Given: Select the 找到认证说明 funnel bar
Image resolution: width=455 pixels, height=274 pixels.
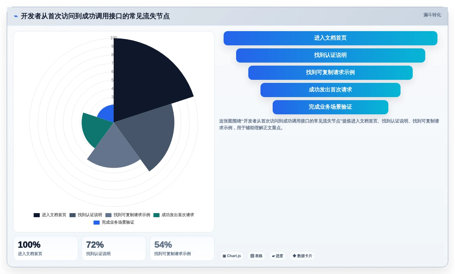Looking at the screenshot, I should pyautogui.click(x=330, y=55).
